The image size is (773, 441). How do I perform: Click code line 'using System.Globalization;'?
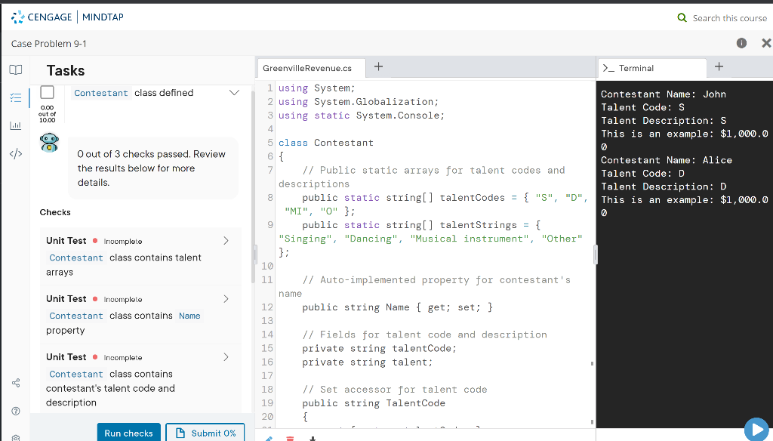(x=359, y=102)
